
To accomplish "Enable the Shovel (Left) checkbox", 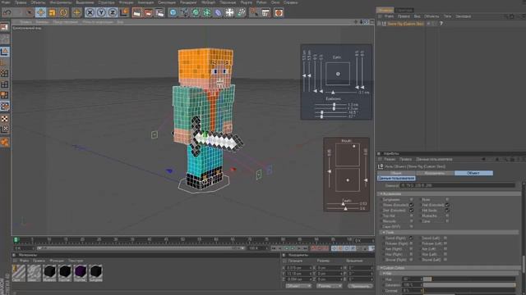I will point(445,260).
